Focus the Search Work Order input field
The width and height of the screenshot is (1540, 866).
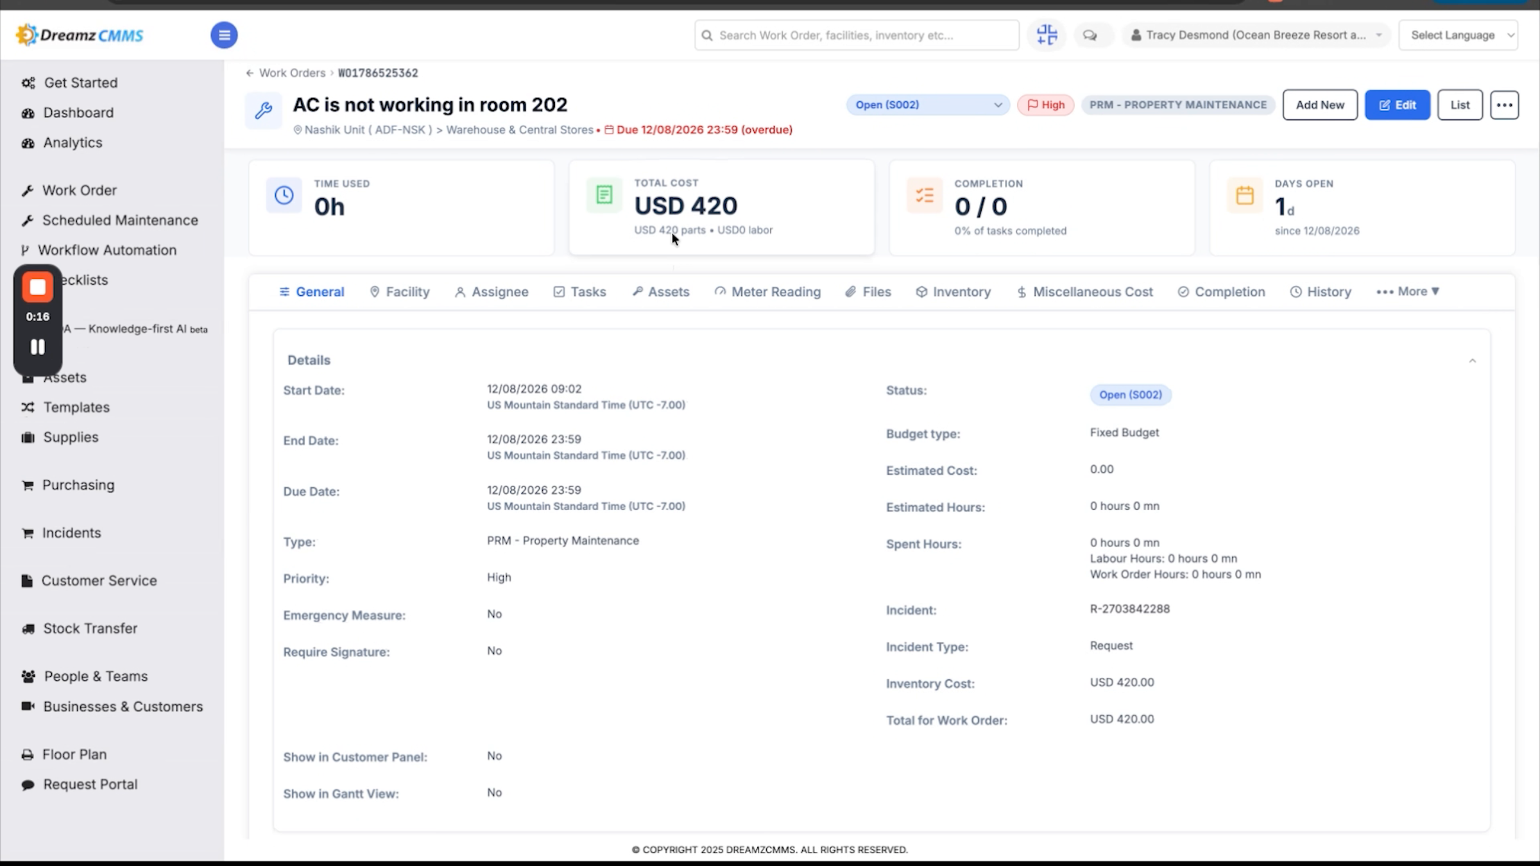[857, 35]
